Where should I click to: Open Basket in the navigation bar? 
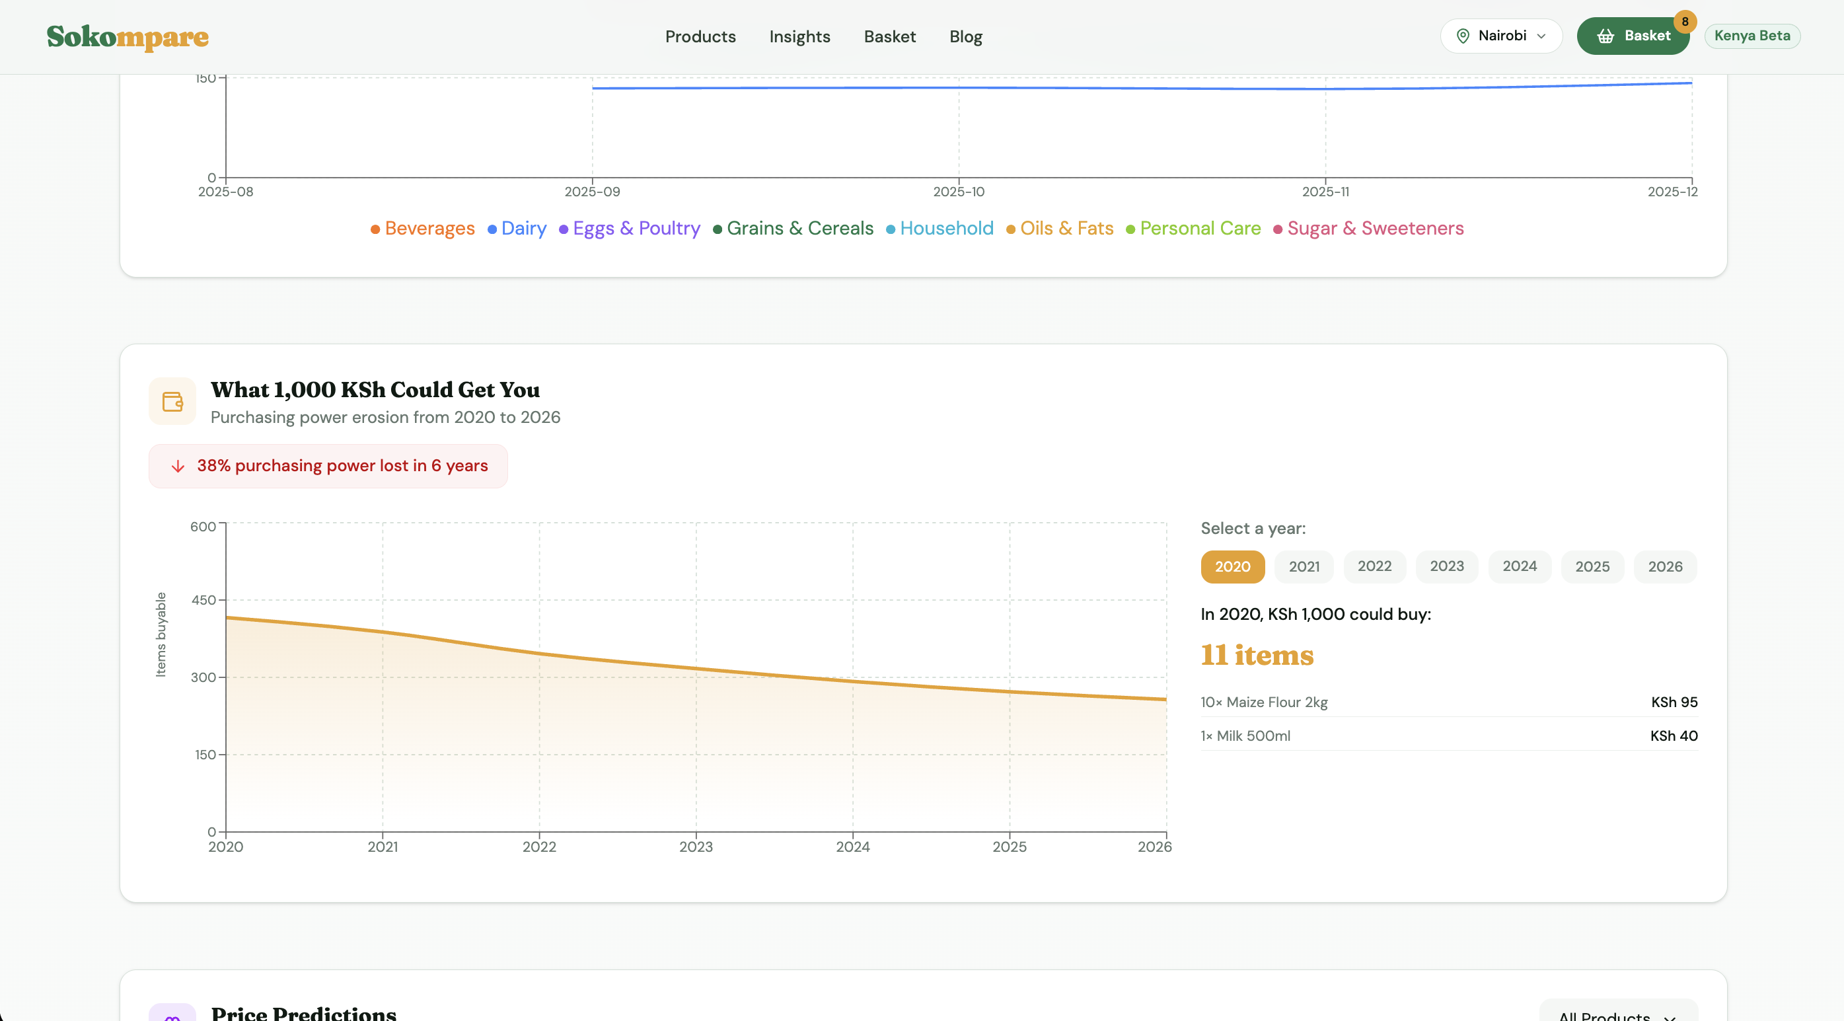(x=890, y=36)
